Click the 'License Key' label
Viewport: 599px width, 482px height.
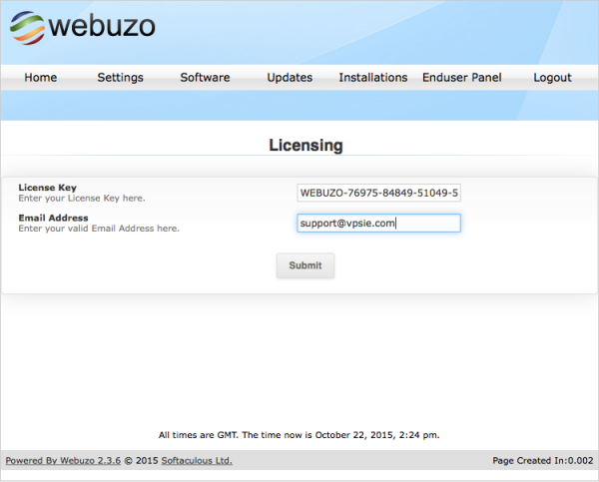47,188
